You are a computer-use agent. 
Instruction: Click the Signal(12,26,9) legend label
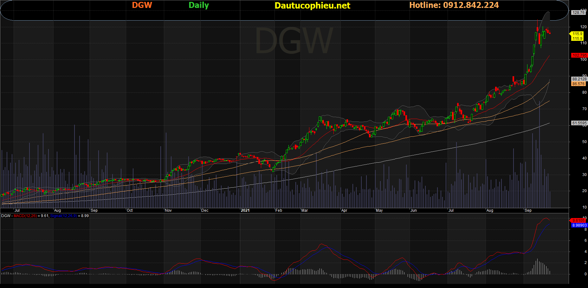point(63,216)
